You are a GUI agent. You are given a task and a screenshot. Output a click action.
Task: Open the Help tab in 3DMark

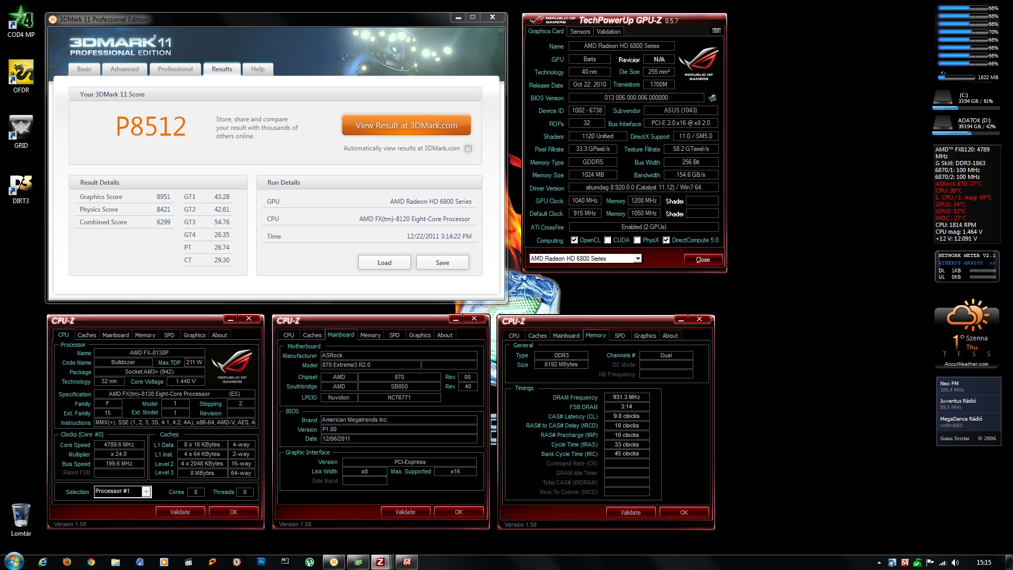(258, 69)
